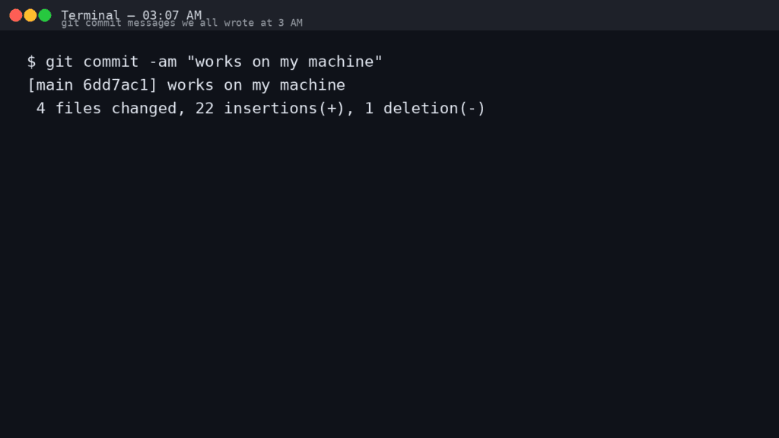Click the opening bracket before main
779x438 pixels.
(33, 85)
